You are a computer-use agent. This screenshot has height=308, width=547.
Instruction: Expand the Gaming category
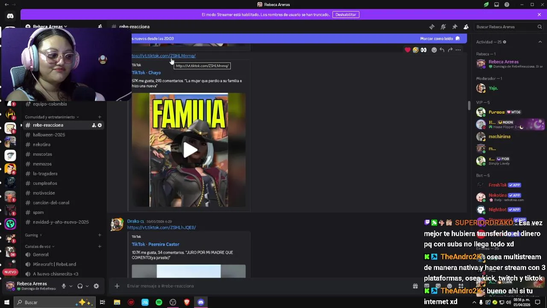pos(33,235)
